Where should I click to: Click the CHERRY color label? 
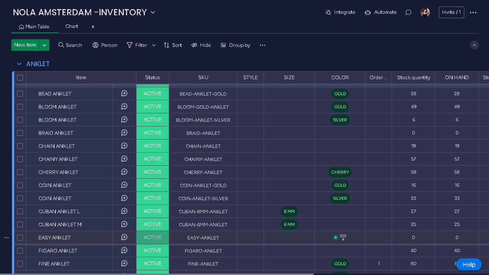[x=340, y=172]
